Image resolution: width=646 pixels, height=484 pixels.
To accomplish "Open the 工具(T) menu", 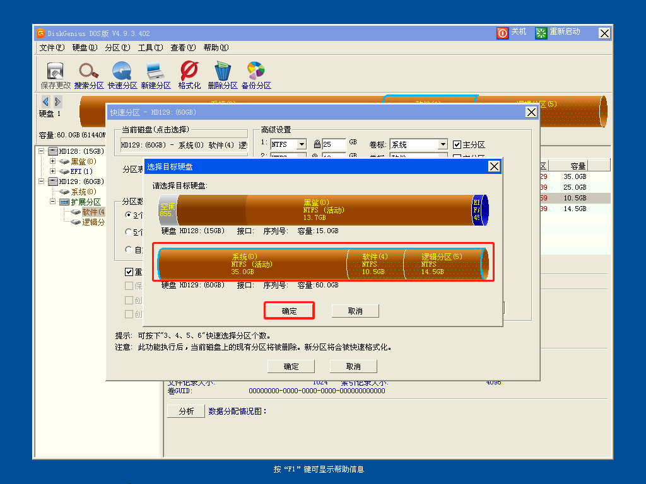I will [150, 48].
